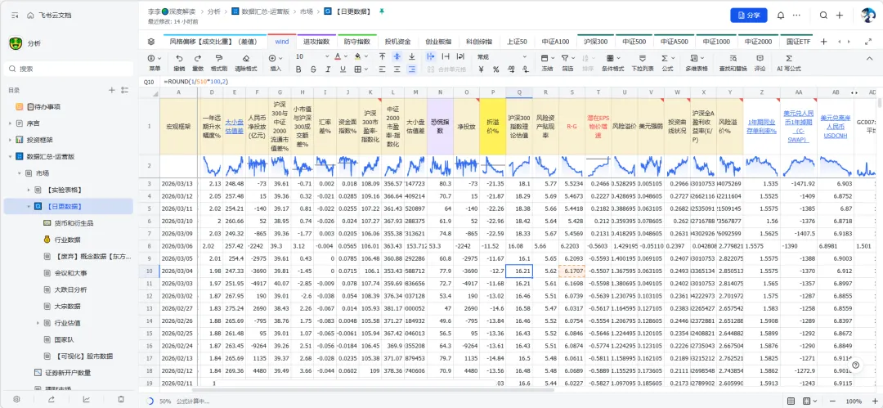Open search magnifier in top right
Image resolution: width=883 pixels, height=408 pixels.
pos(823,16)
